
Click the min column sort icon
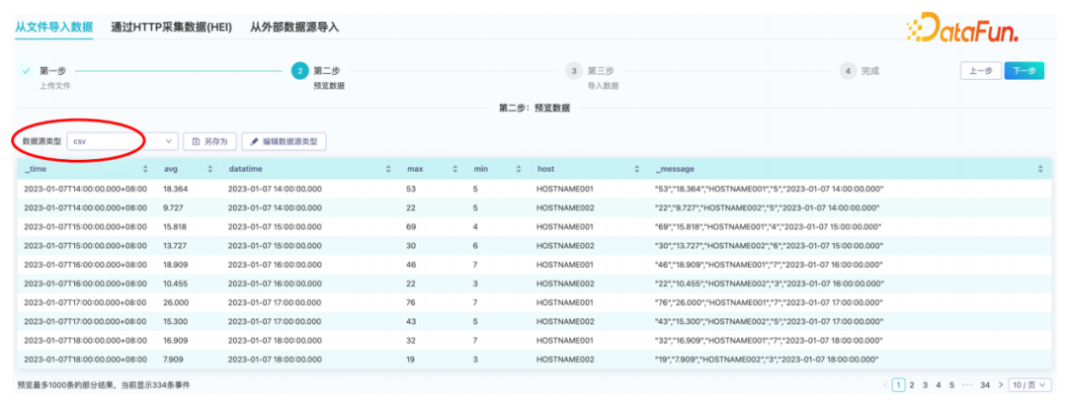(x=520, y=169)
